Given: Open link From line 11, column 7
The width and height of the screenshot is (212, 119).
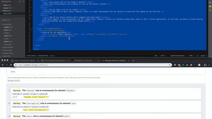Looking at the screenshot, I should [30, 94].
